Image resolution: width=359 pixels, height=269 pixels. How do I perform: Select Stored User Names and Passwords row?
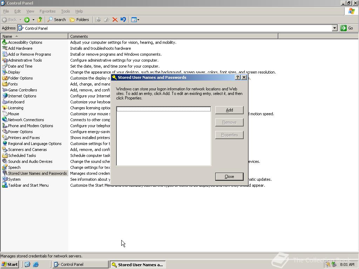(34, 173)
